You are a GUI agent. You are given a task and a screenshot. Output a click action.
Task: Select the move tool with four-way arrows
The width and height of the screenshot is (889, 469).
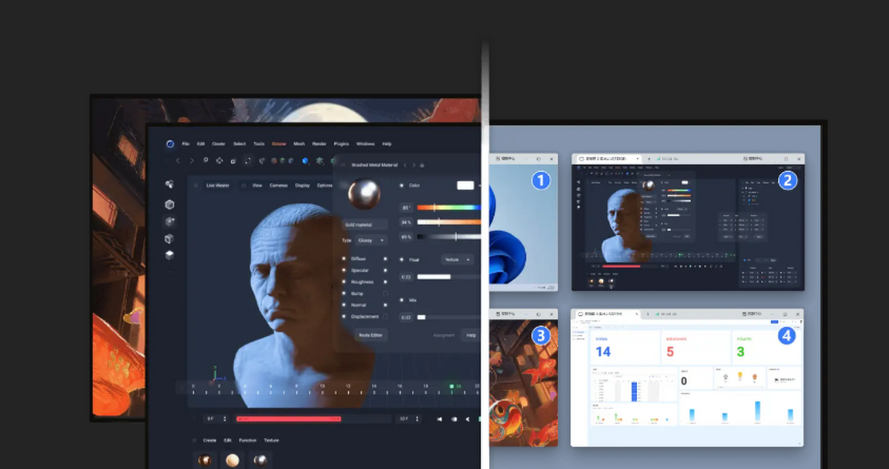tap(219, 161)
